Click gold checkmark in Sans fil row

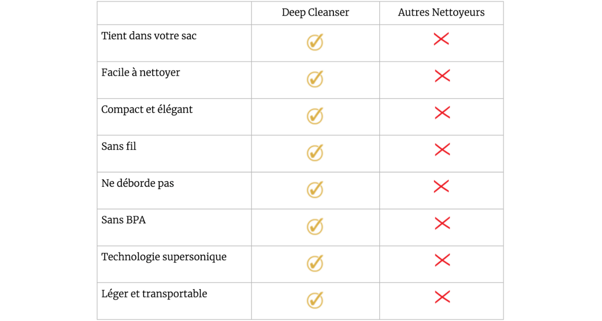click(315, 152)
